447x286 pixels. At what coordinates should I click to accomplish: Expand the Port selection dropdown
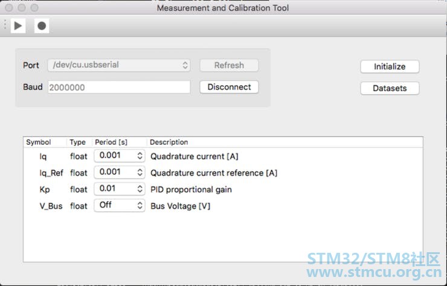pos(121,65)
